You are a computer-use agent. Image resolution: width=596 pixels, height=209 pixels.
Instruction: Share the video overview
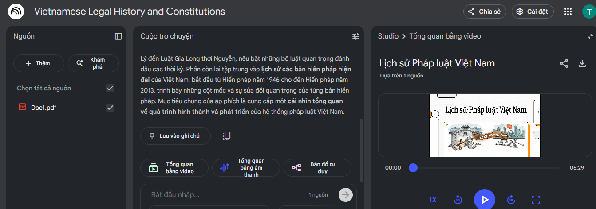click(564, 63)
